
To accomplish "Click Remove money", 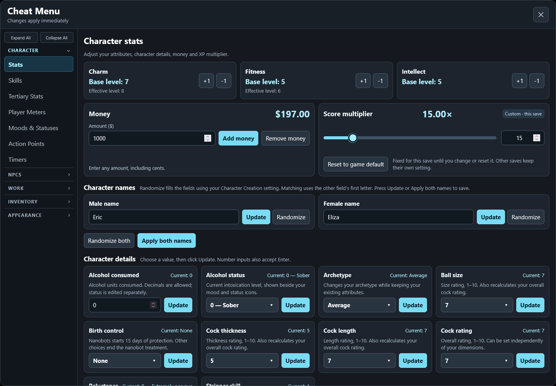I will [x=285, y=138].
